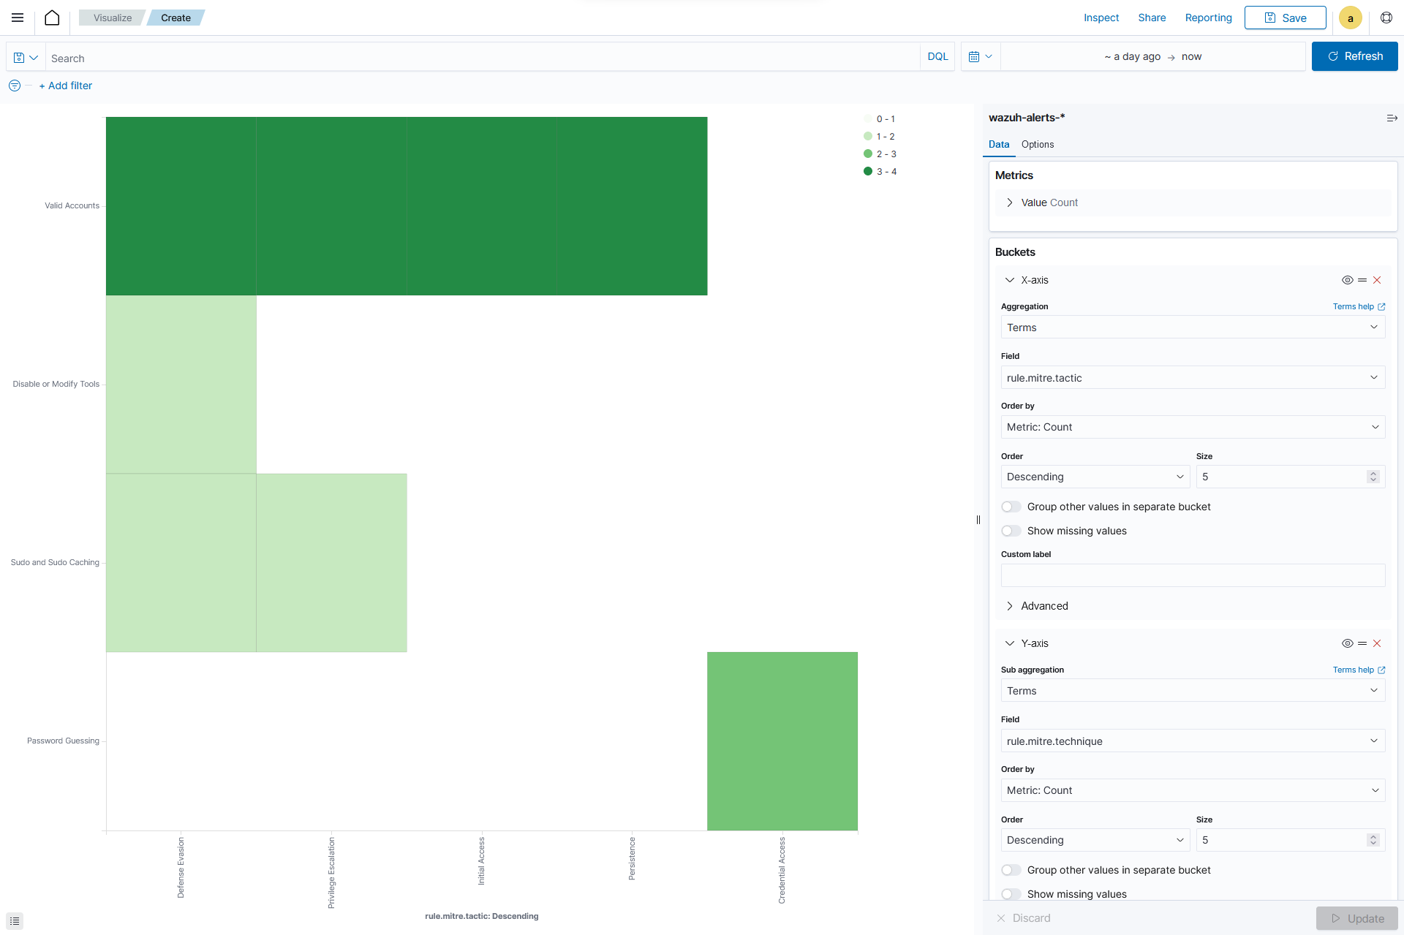Screen dimensions: 1404x935
Task: Click the Reporting icon in toolbar
Action: tap(1208, 18)
